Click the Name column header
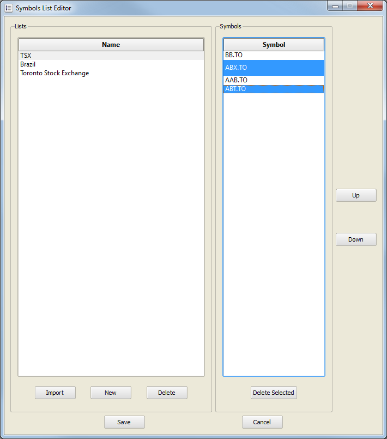This screenshot has height=439, width=387. [x=111, y=45]
